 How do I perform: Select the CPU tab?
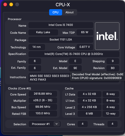coord(56,12)
